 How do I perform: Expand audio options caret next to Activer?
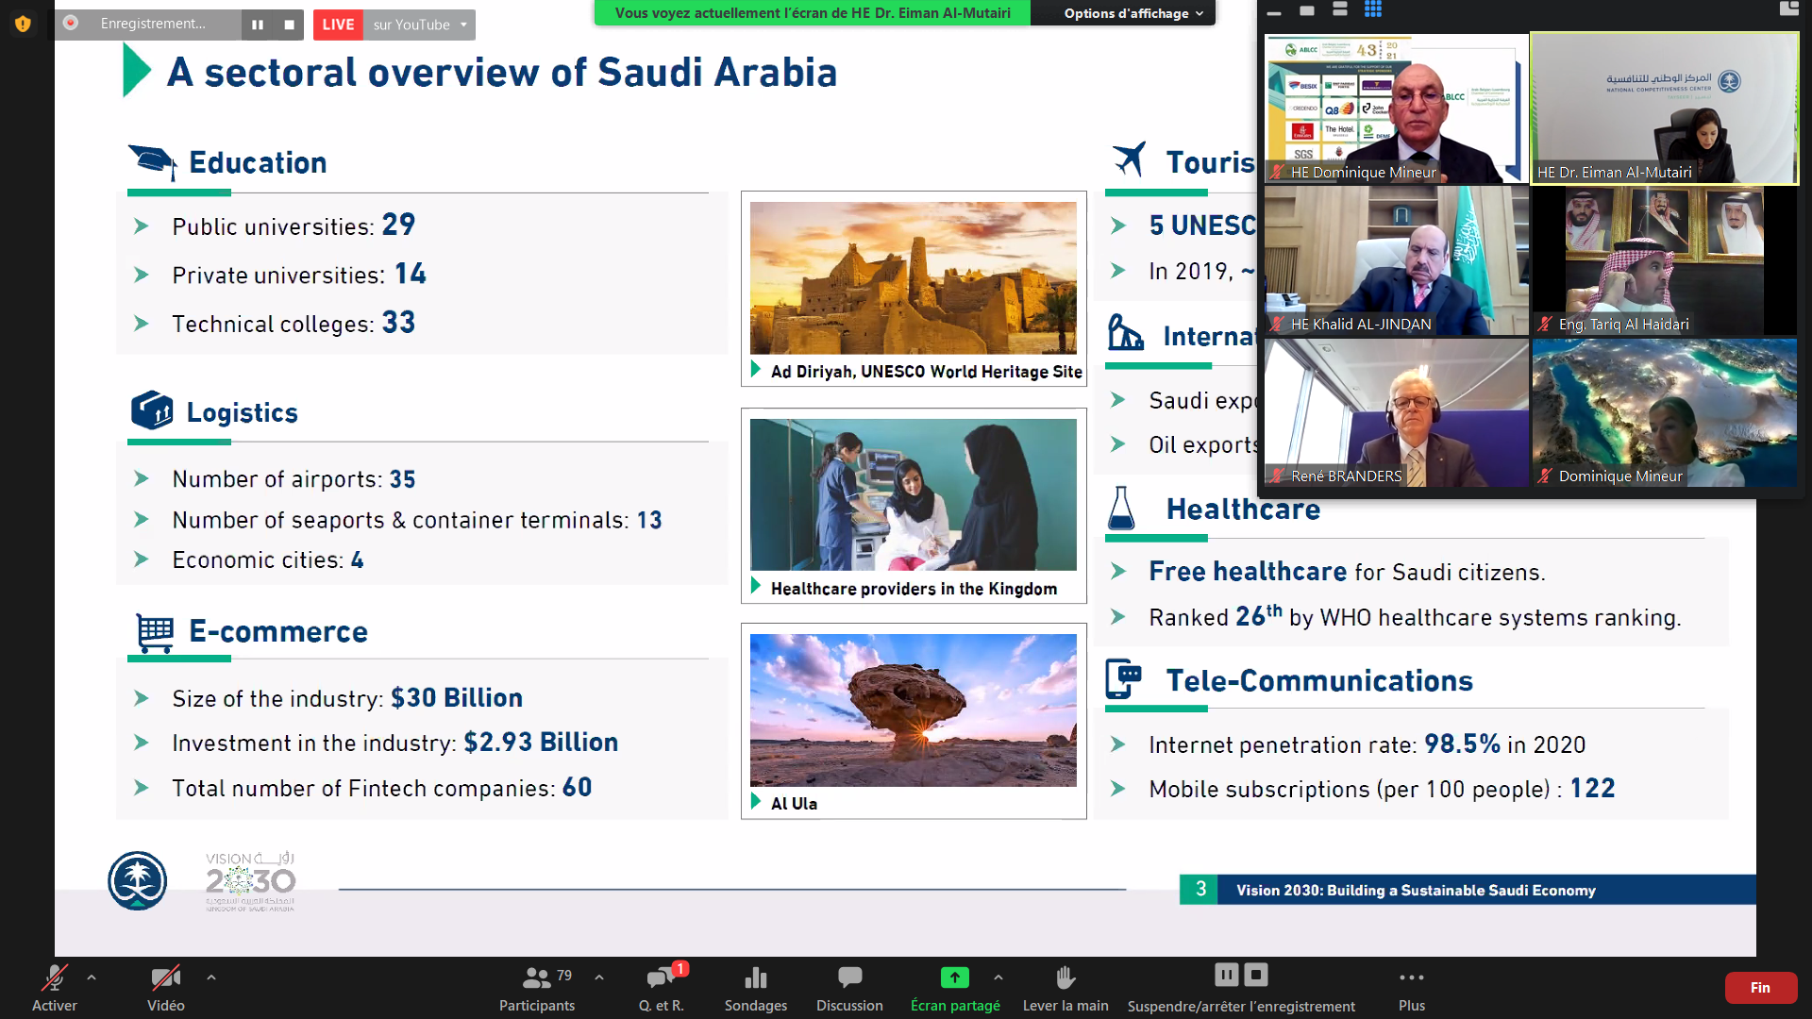click(92, 977)
